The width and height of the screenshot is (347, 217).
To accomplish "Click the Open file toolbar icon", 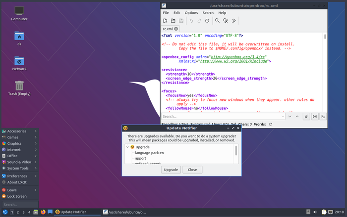I will (173, 21).
